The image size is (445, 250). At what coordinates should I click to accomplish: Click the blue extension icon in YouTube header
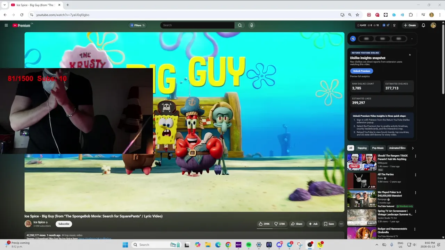(x=384, y=25)
